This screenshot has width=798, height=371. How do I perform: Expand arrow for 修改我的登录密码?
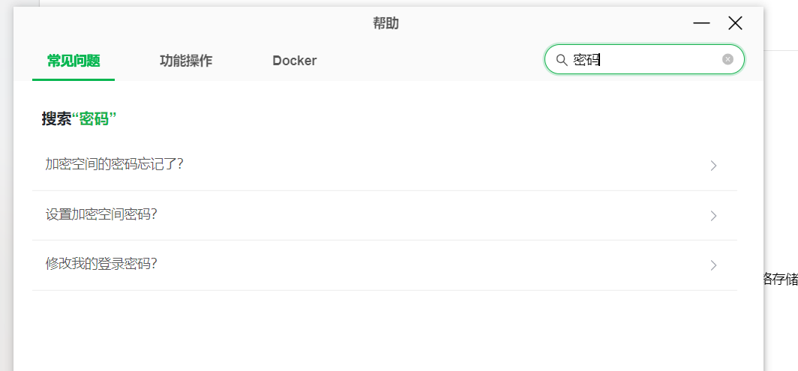[713, 265]
